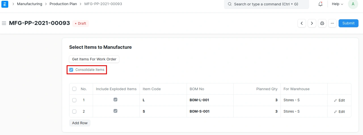The image size is (363, 135).
Task: Click the Submit button
Action: click(348, 23)
